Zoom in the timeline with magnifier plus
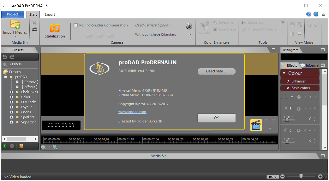Image resolution: width=329 pixels, height=181 pixels. [43, 147]
